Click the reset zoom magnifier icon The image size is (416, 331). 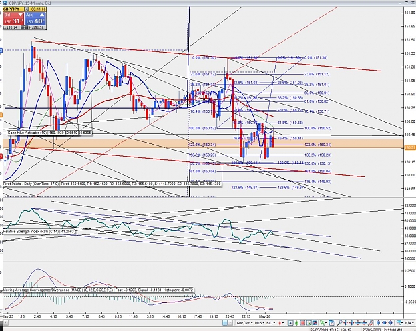pyautogui.click(x=371, y=323)
